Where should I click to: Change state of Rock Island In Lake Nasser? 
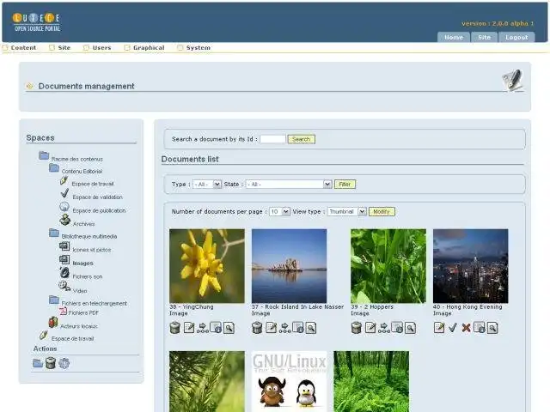(x=284, y=328)
